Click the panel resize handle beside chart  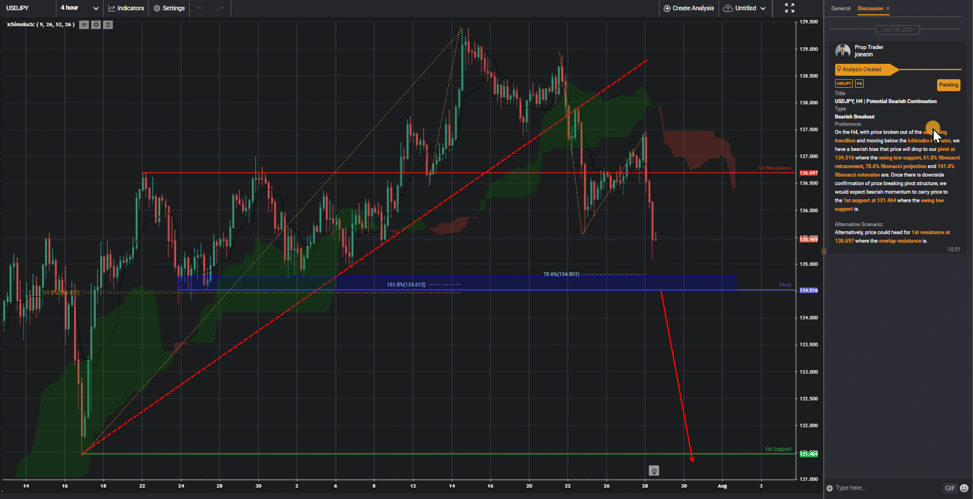click(824, 251)
